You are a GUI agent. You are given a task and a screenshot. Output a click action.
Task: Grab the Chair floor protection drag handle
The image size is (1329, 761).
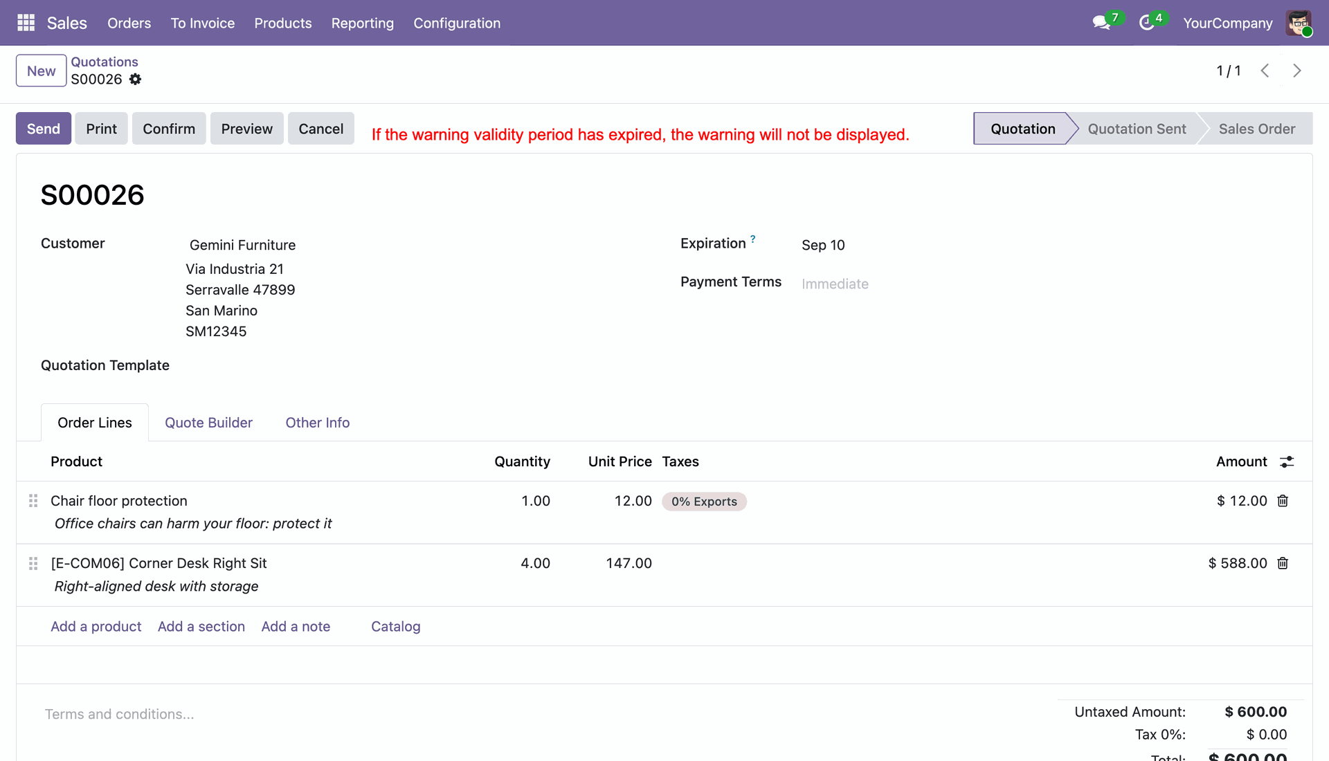point(33,501)
